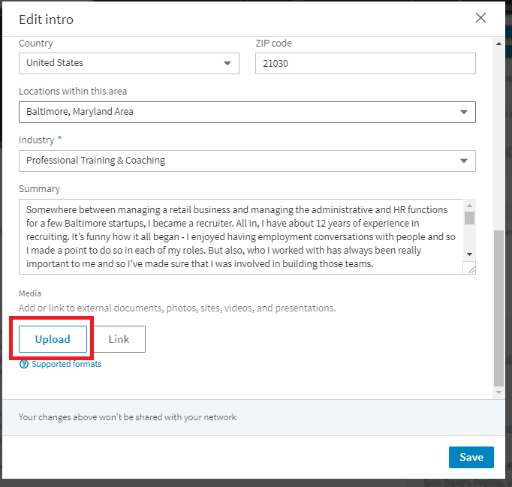Screen dimensions: 512x487
Task: Expand Locations within this area dropdown
Action: pos(247,112)
